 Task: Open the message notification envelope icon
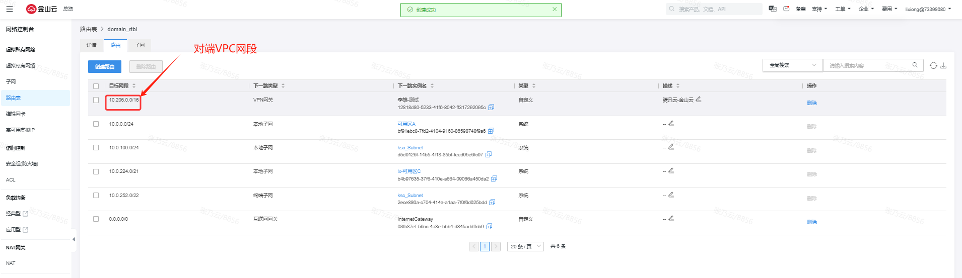(786, 9)
